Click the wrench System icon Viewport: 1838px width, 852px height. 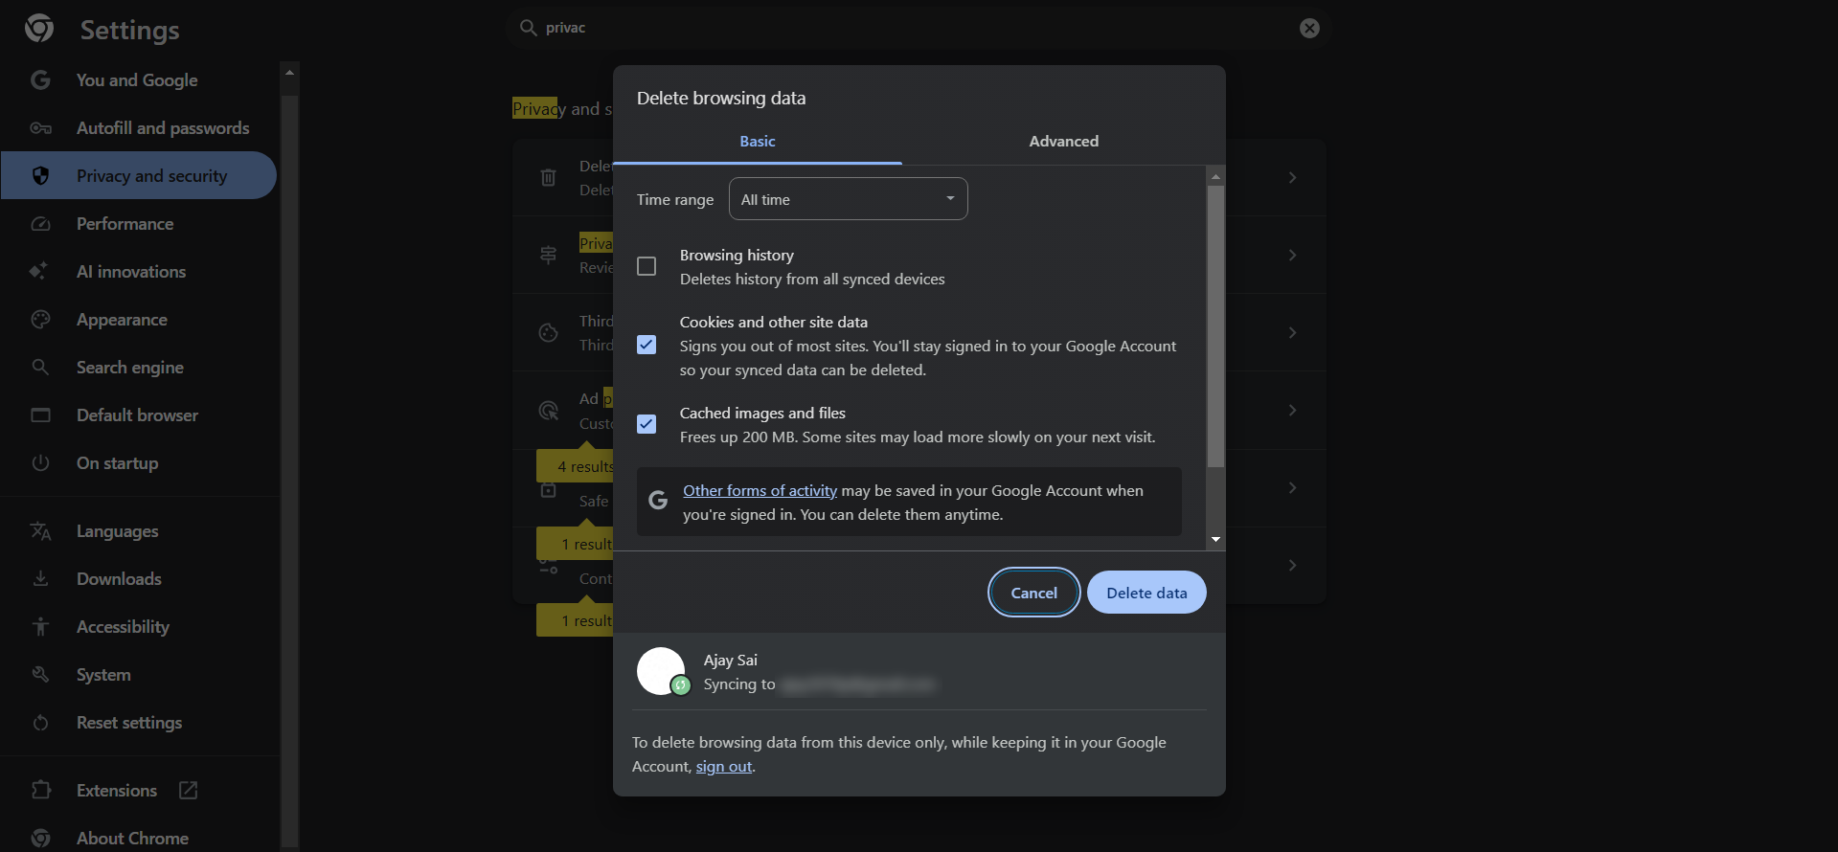(40, 675)
